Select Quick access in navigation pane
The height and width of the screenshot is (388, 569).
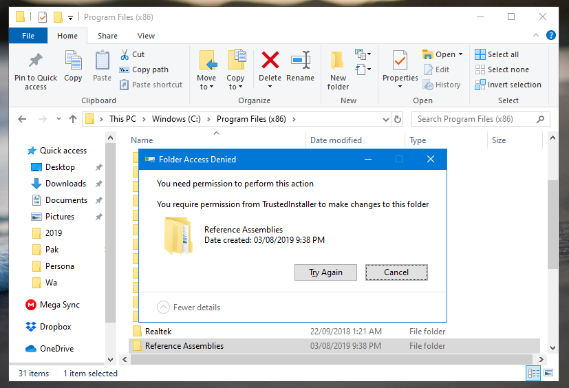click(x=57, y=151)
